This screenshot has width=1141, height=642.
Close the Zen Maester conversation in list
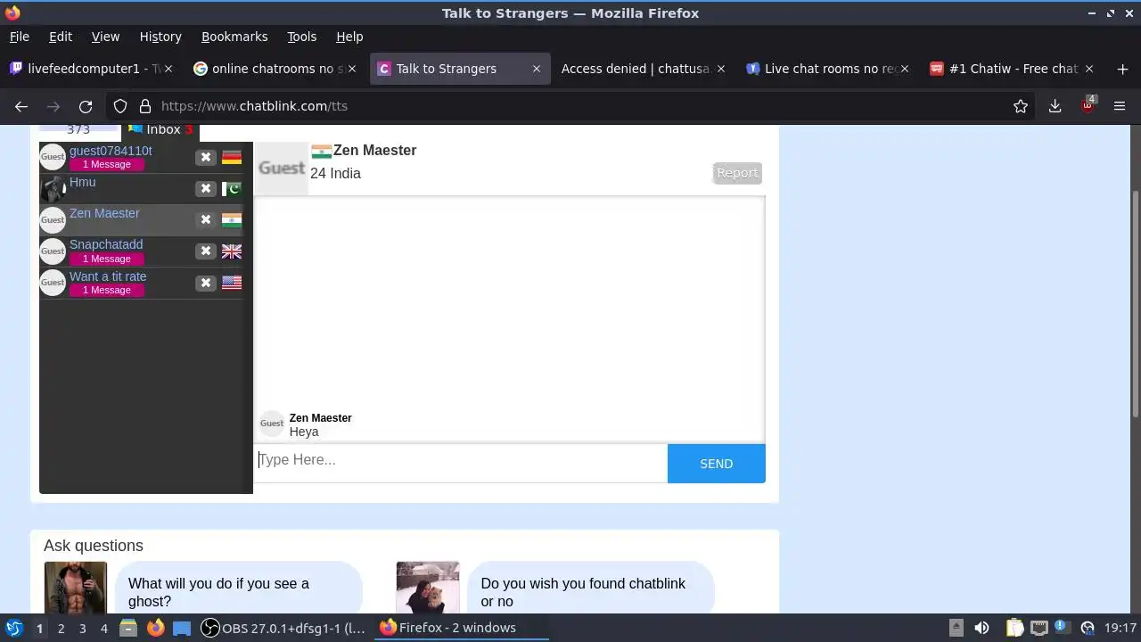click(206, 219)
